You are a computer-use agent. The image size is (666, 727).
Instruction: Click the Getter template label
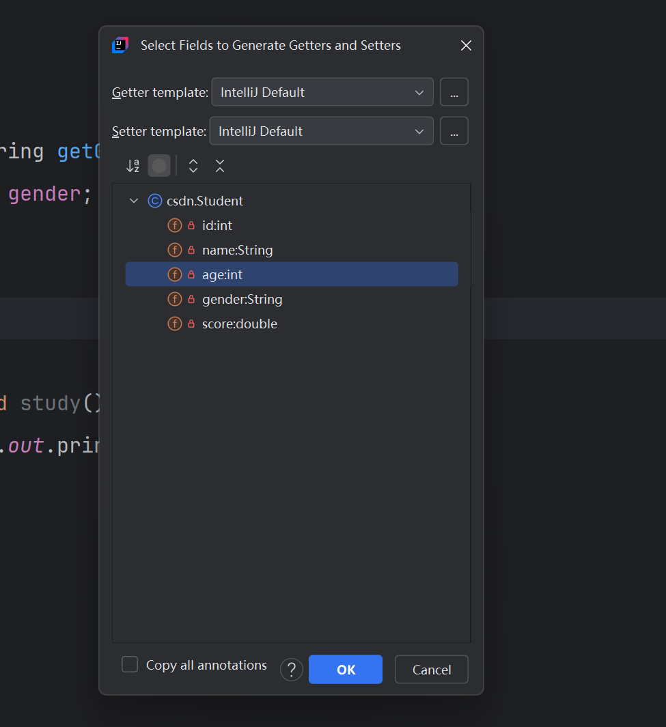160,93
